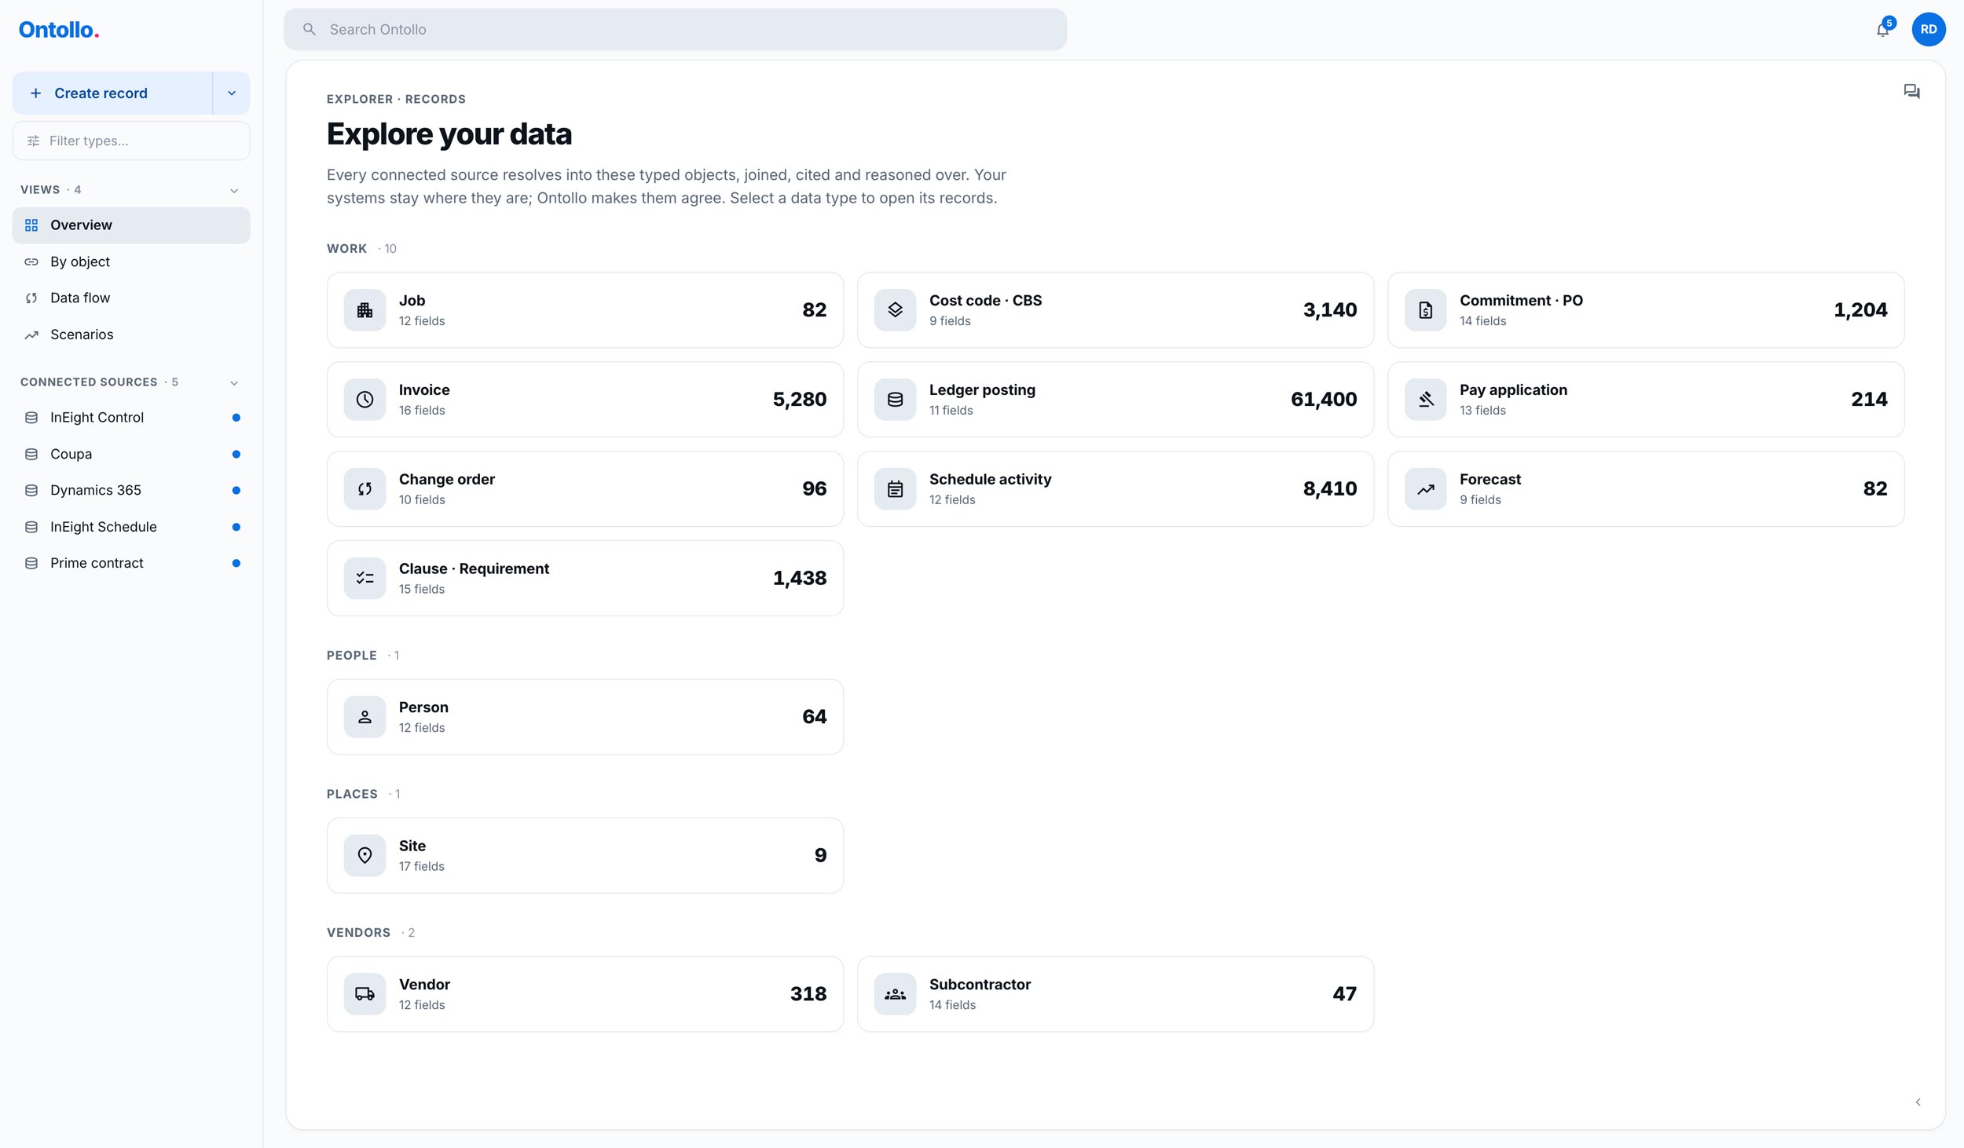Click the Vendor count 318
The image size is (1964, 1148).
click(x=808, y=994)
